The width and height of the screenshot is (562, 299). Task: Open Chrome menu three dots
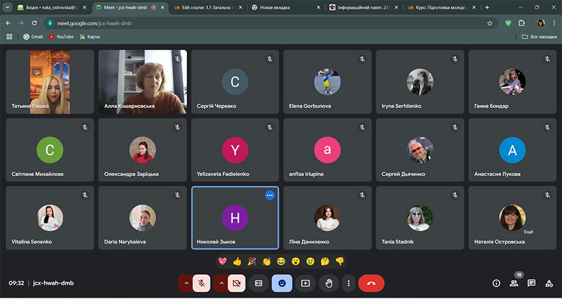point(554,23)
